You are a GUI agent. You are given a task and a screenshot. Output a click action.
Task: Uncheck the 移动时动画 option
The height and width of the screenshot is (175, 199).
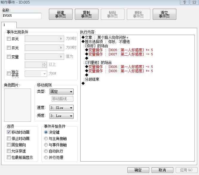[9, 132]
